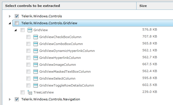
Task: Enable the GridViewSelectColumn checkbox
Action: tap(28, 78)
